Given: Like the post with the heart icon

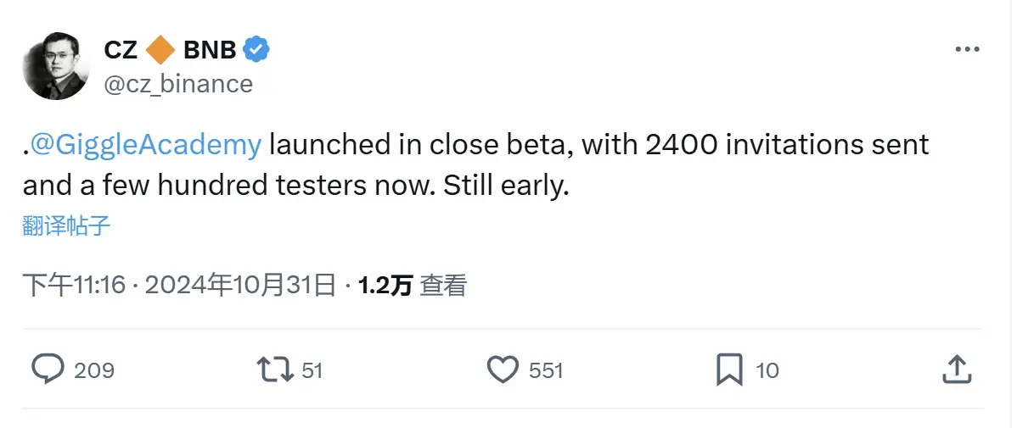Looking at the screenshot, I should pos(503,370).
